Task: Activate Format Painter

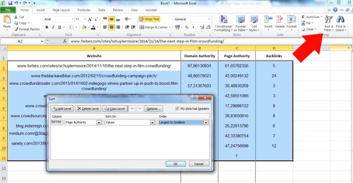Action: pyautogui.click(x=27, y=29)
